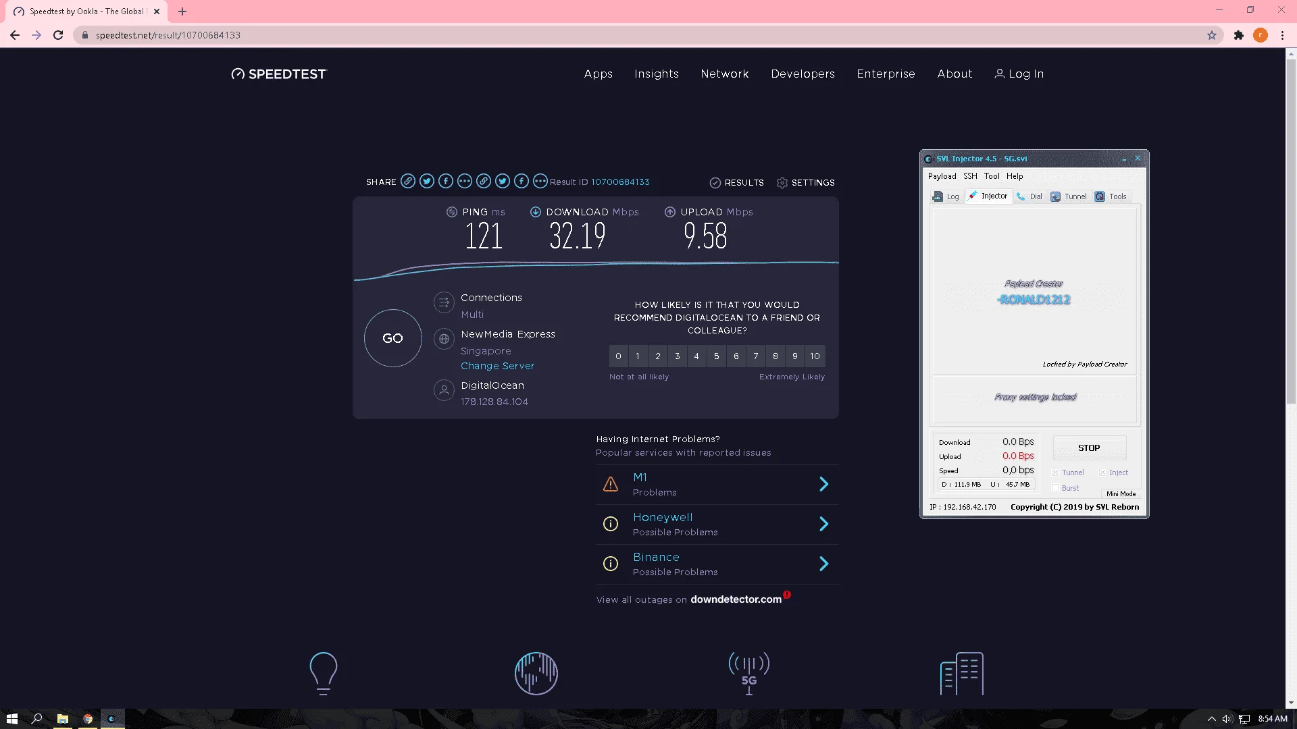This screenshot has width=1297, height=729.
Task: Switch to the Tools tab in SVL Injector
Action: [1111, 196]
